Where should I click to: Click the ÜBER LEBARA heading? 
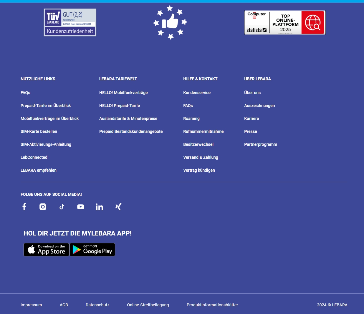coord(257,79)
